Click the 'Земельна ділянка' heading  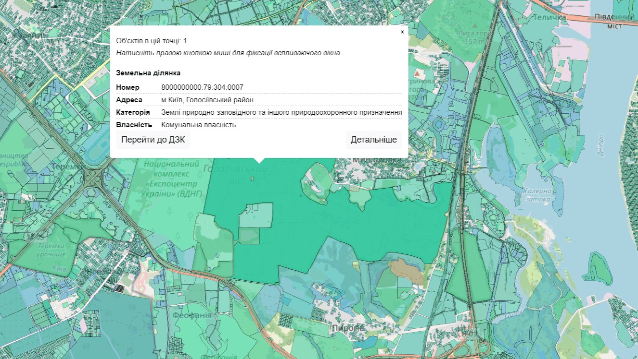[x=148, y=73]
